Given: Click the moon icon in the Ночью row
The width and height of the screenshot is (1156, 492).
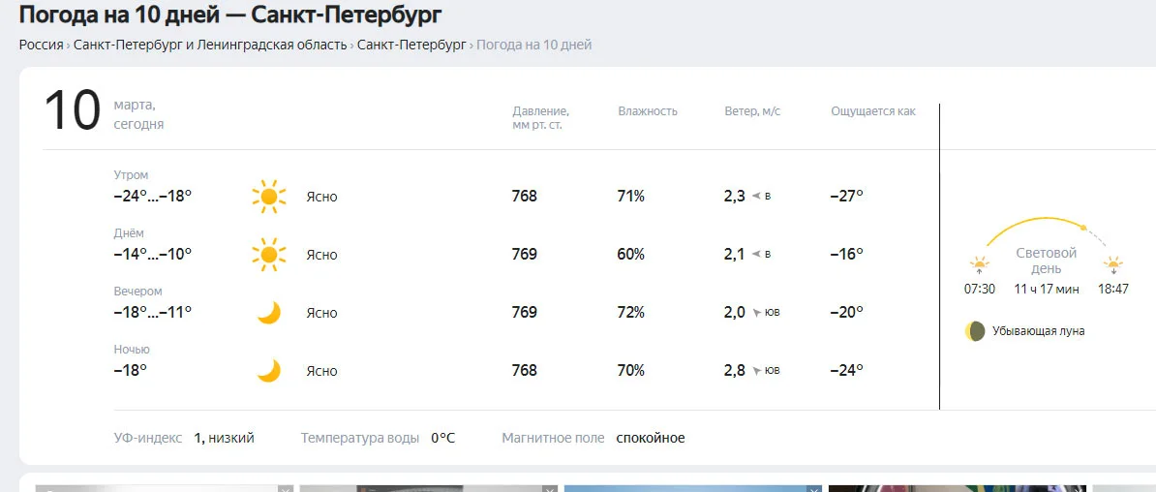Looking at the screenshot, I should tap(268, 370).
